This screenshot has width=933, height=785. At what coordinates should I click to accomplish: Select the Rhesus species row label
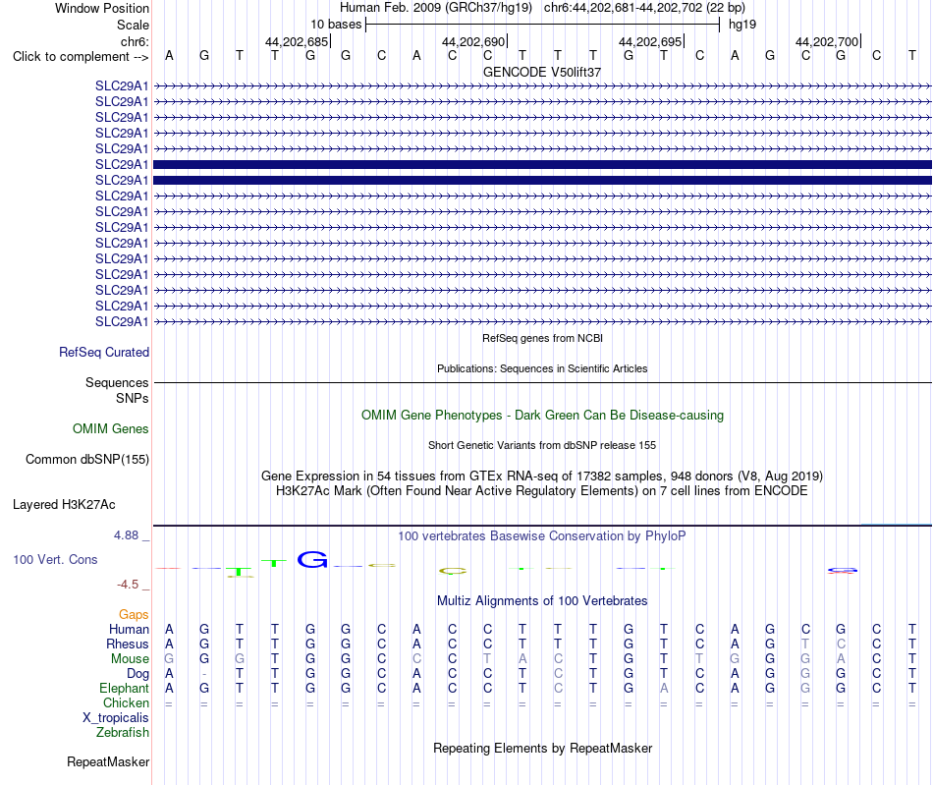pos(128,644)
